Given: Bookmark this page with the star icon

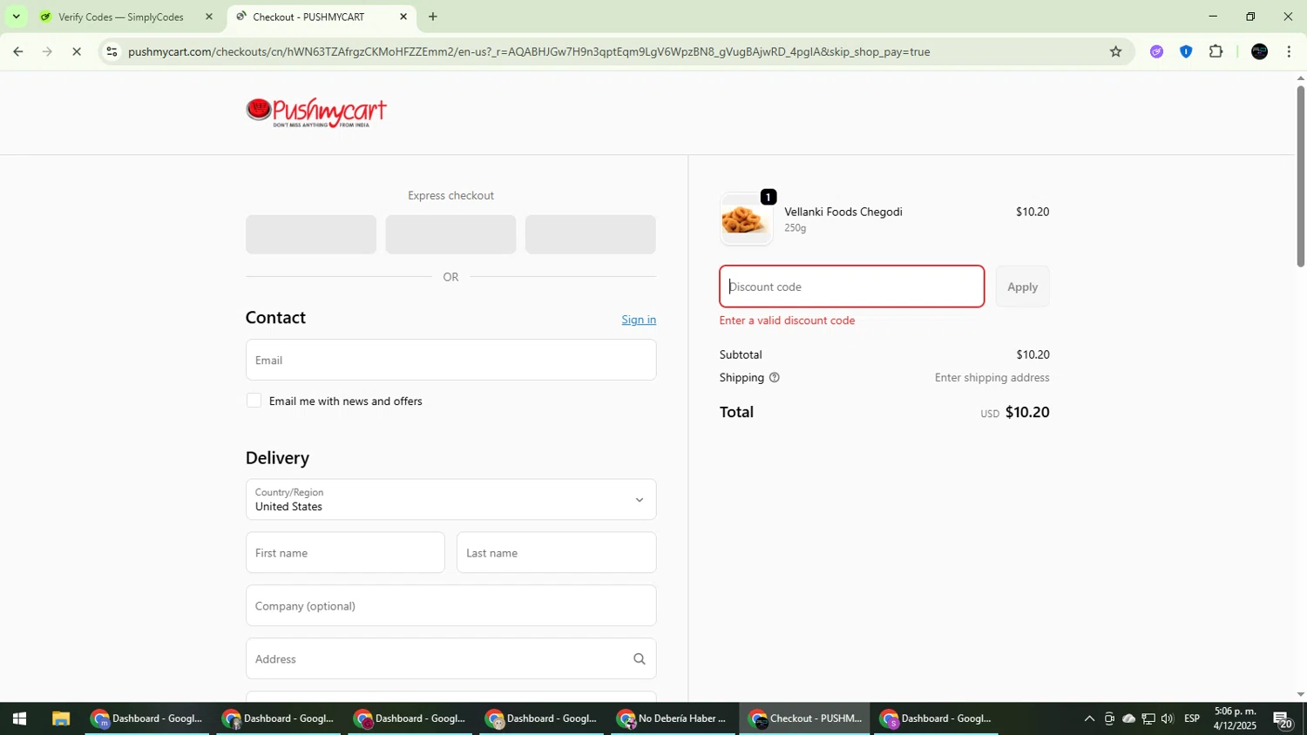Looking at the screenshot, I should tap(1115, 52).
